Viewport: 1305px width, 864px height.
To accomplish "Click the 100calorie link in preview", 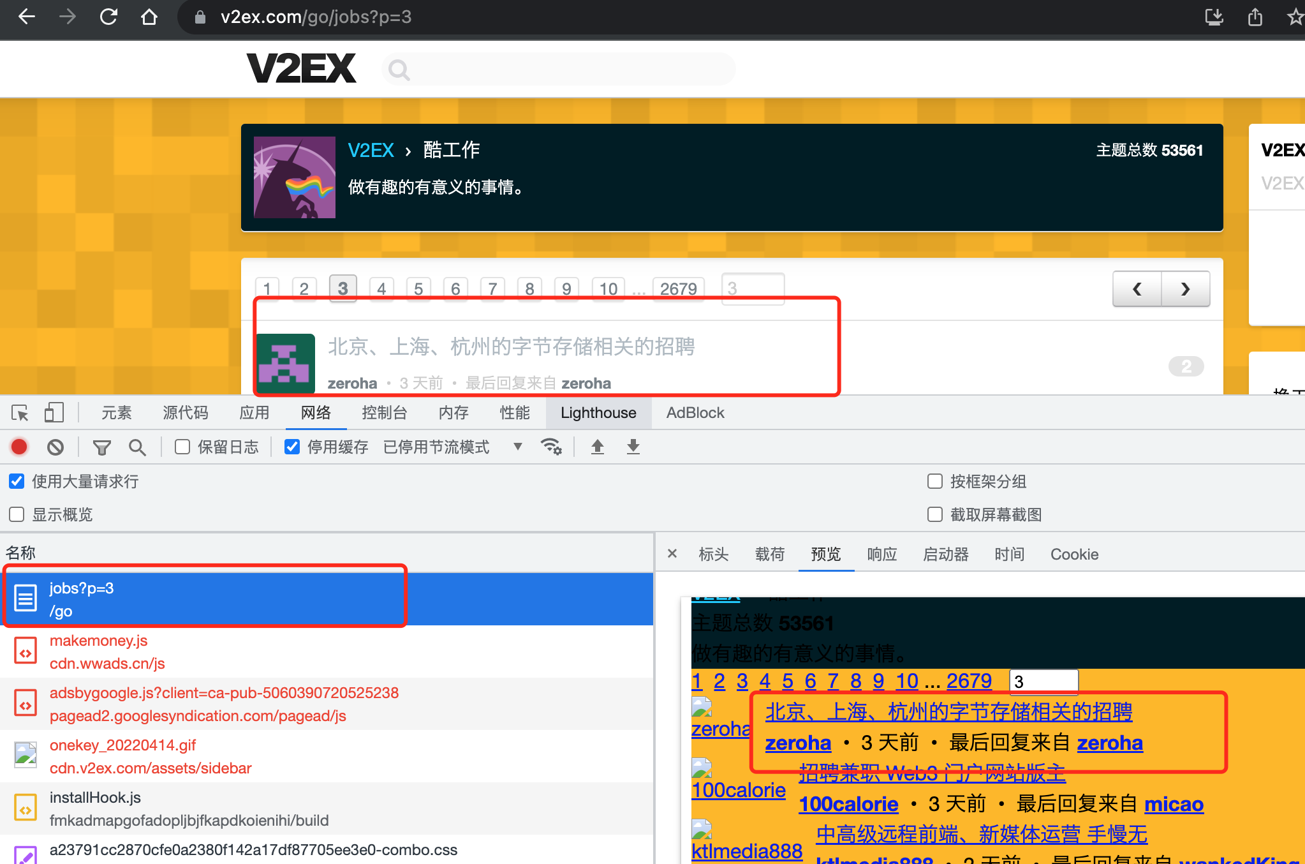I will click(x=848, y=804).
